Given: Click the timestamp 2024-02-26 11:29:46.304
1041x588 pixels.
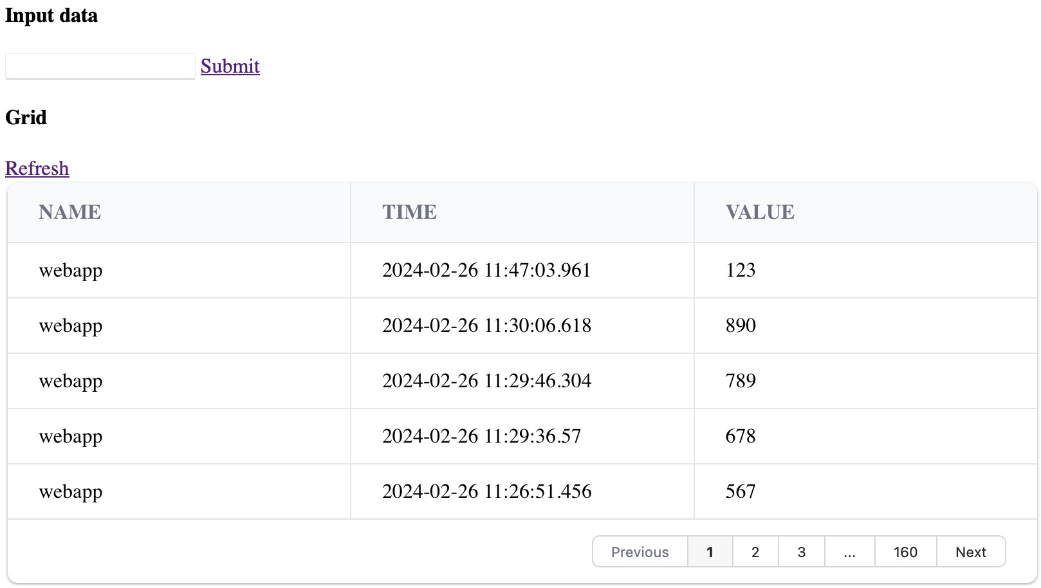Looking at the screenshot, I should click(486, 381).
